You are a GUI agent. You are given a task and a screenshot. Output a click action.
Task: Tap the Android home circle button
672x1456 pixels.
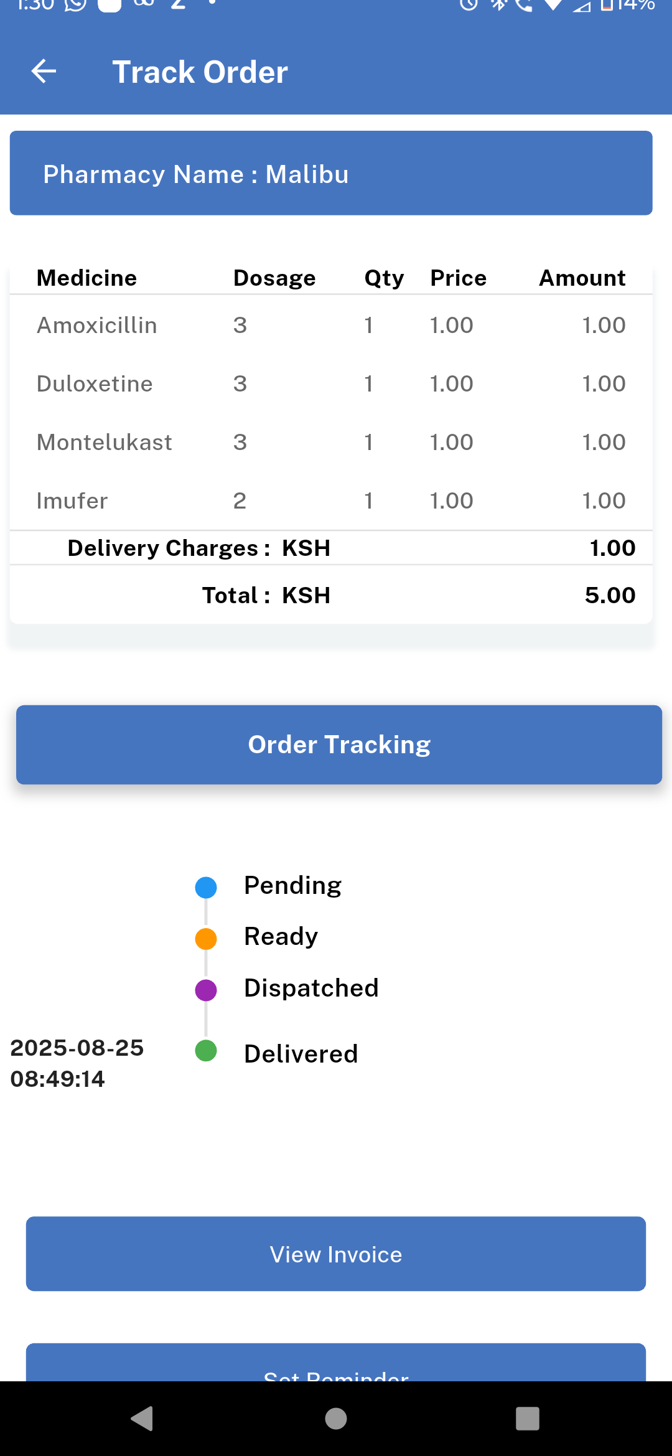point(336,1419)
